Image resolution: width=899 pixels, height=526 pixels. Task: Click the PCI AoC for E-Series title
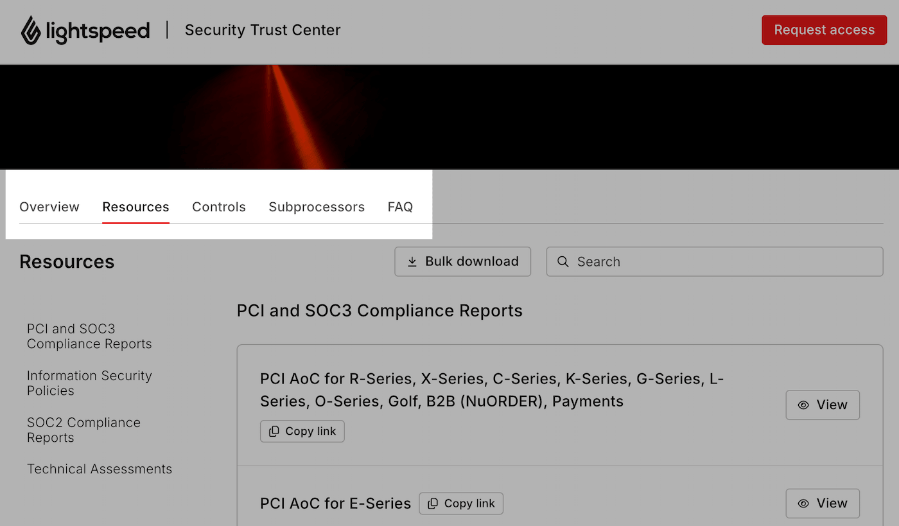335,504
